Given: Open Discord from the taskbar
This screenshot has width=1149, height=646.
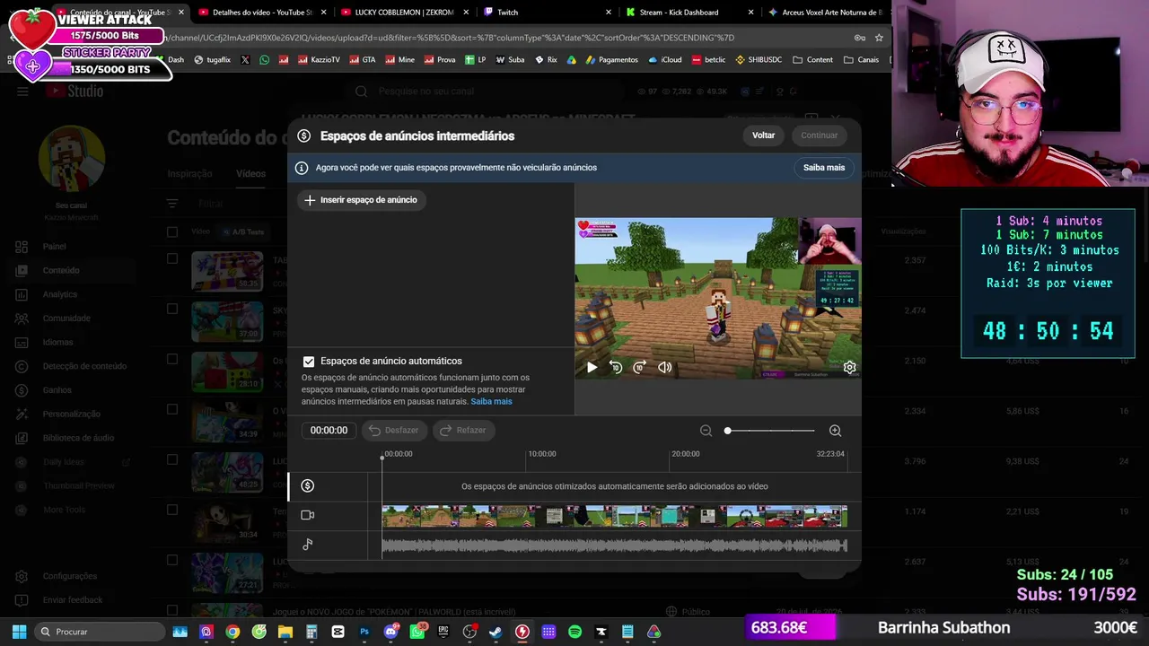Looking at the screenshot, I should coord(390,632).
